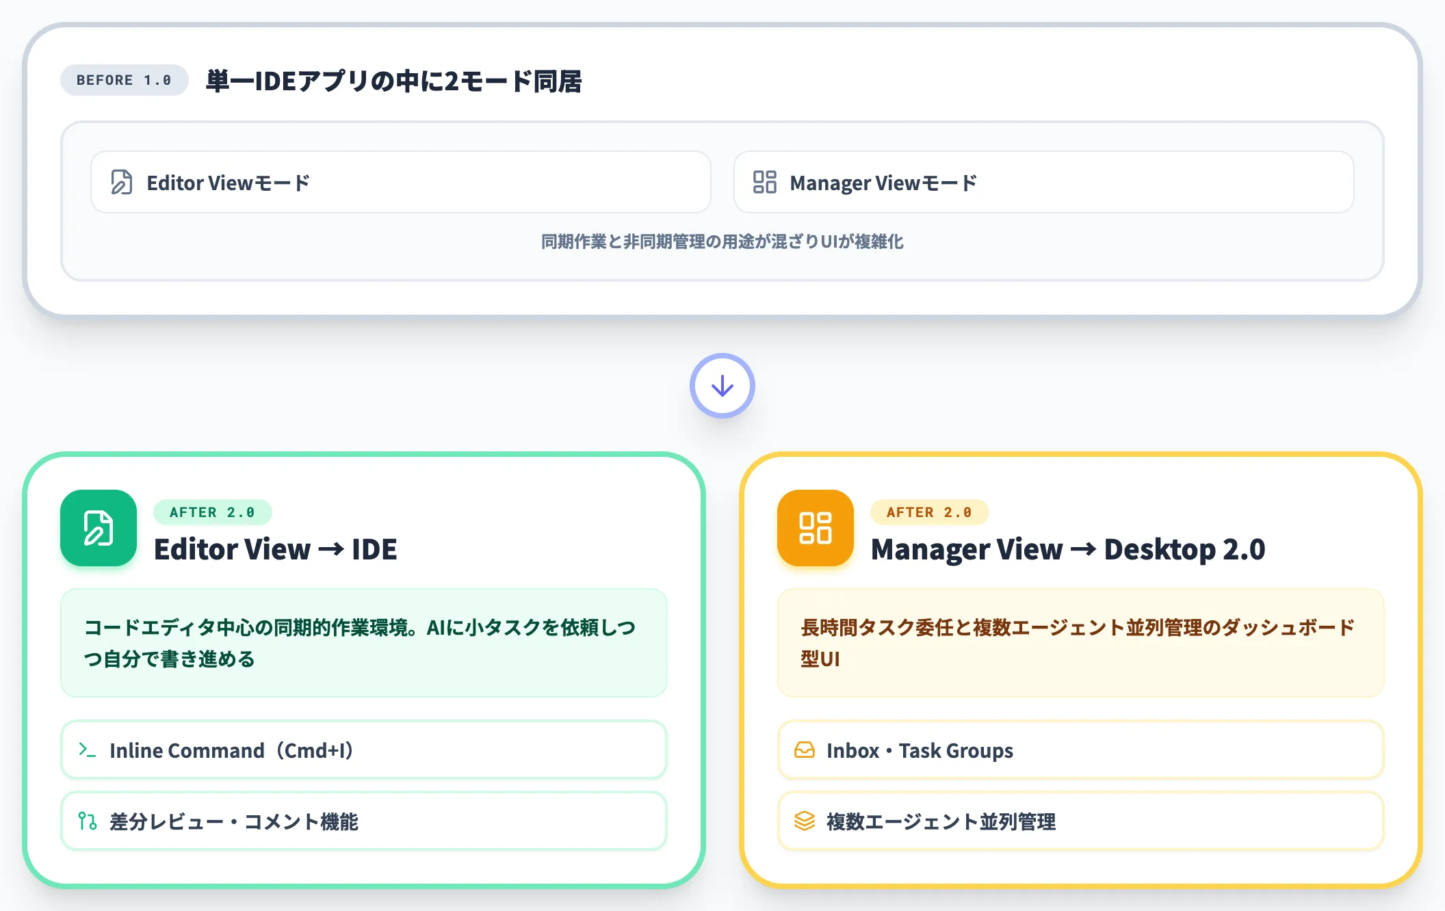Image resolution: width=1445 pixels, height=911 pixels.
Task: Click the inbox icon beside Inbox Task Groups
Action: 805,750
